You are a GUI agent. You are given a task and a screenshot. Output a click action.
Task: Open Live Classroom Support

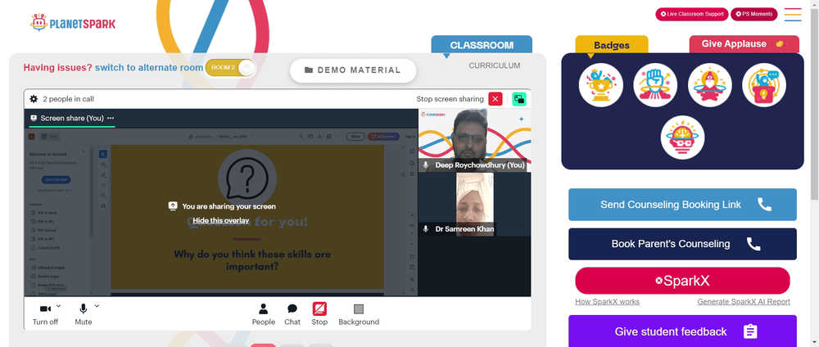point(691,14)
